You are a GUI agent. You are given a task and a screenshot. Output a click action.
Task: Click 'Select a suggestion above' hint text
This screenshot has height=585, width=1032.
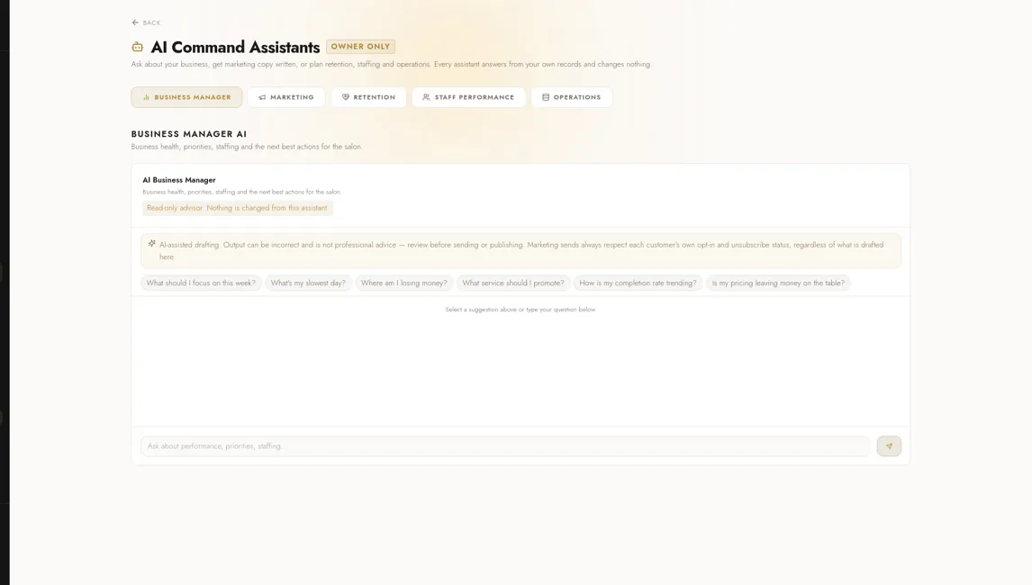coord(520,310)
